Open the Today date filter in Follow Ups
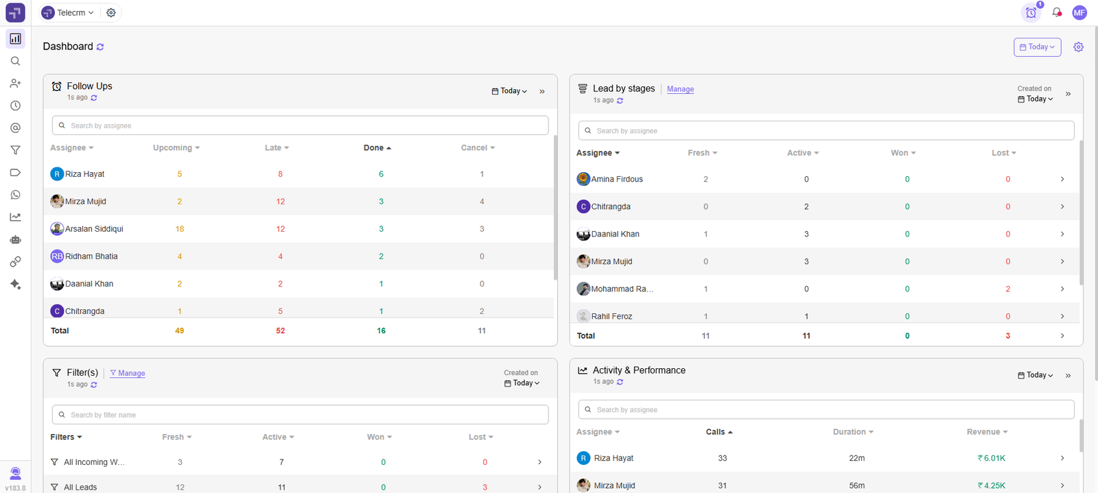Image resolution: width=1098 pixels, height=493 pixels. tap(509, 91)
